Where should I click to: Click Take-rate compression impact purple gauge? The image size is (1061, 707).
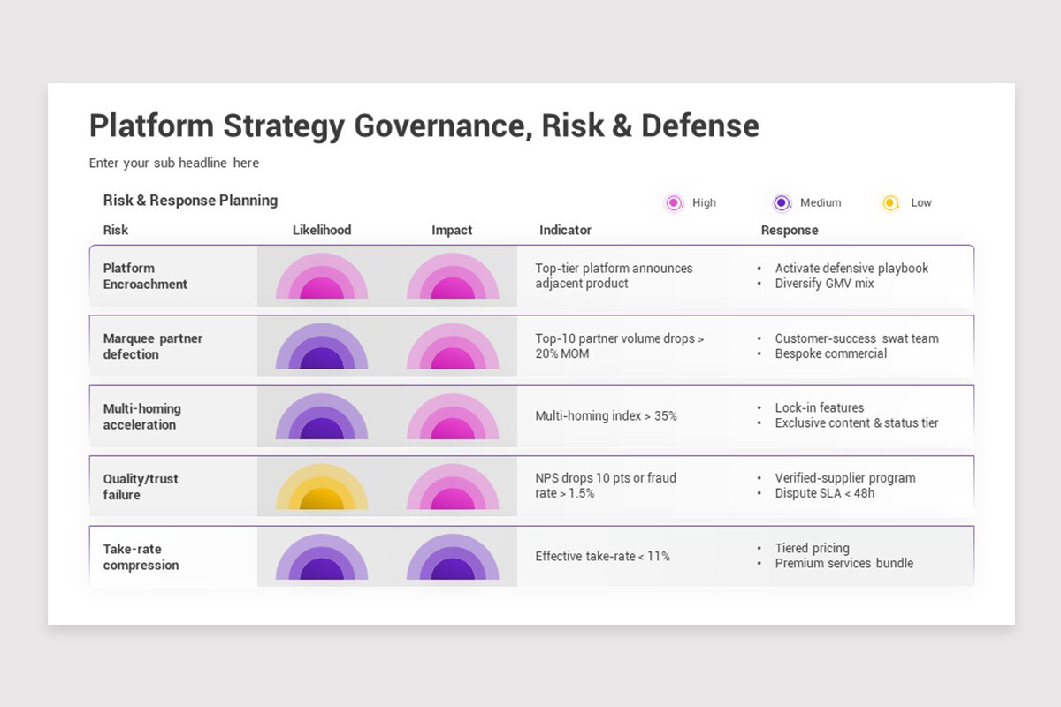click(453, 558)
